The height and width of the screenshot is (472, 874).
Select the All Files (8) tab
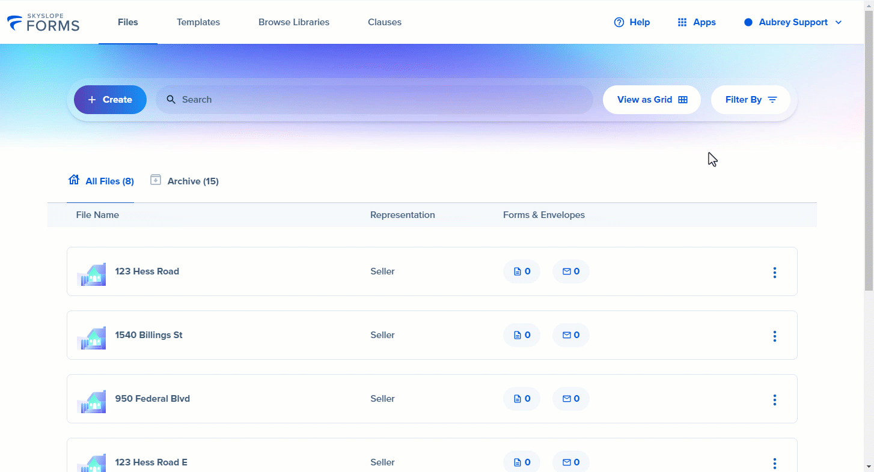[x=101, y=181]
